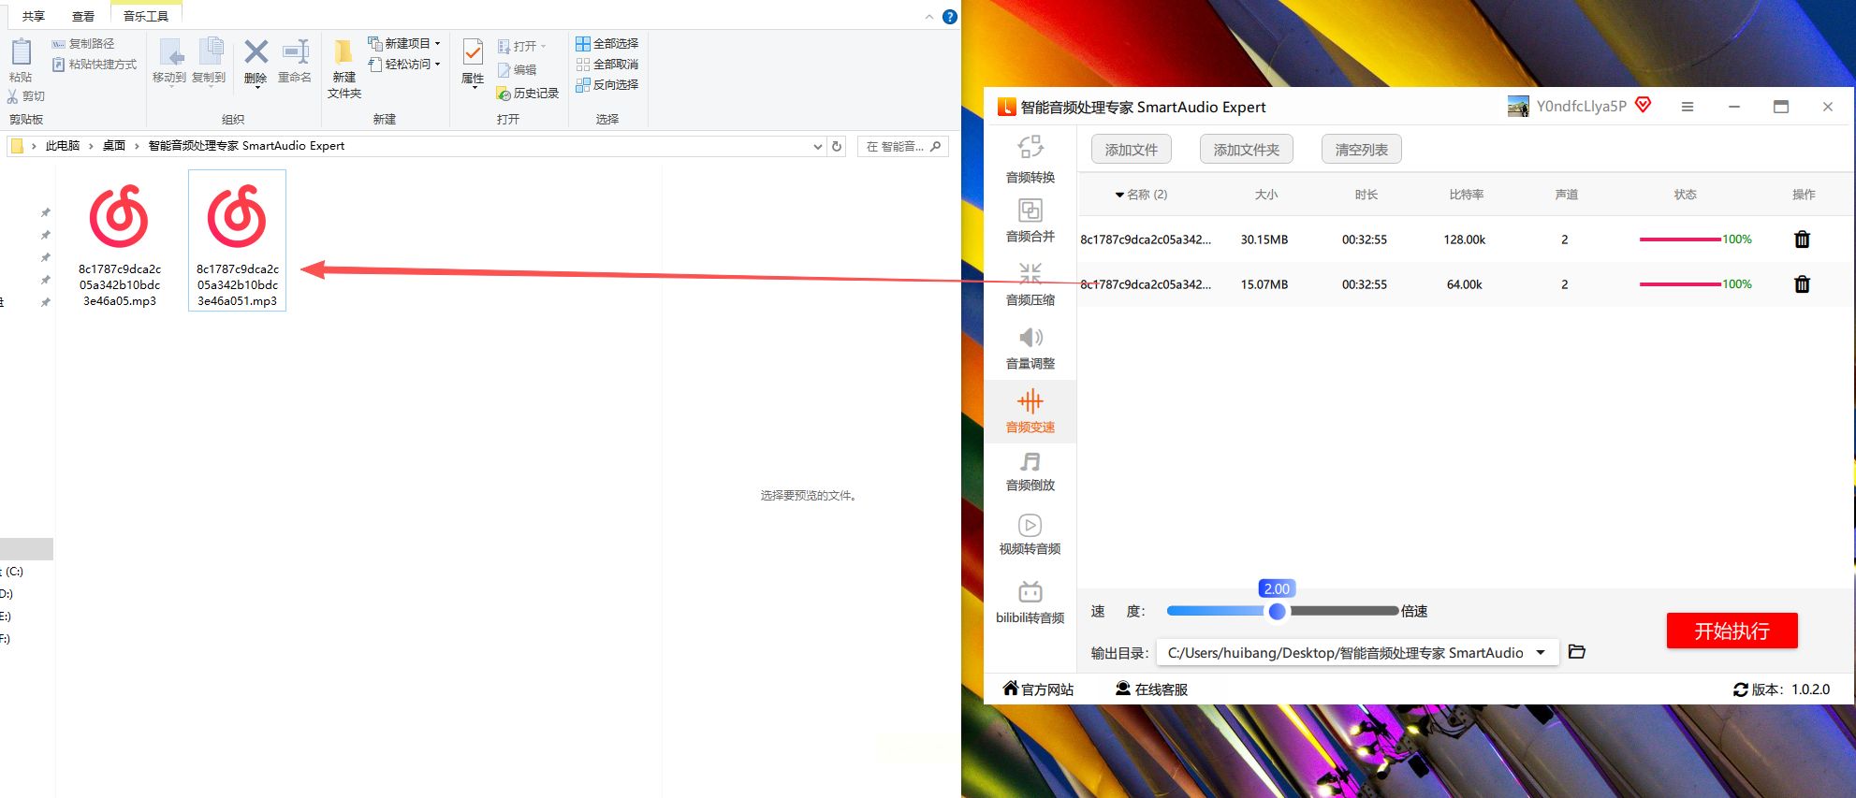Select the 30.15MB row in file list
Viewport: 1856px width, 798px height.
click(1465, 239)
